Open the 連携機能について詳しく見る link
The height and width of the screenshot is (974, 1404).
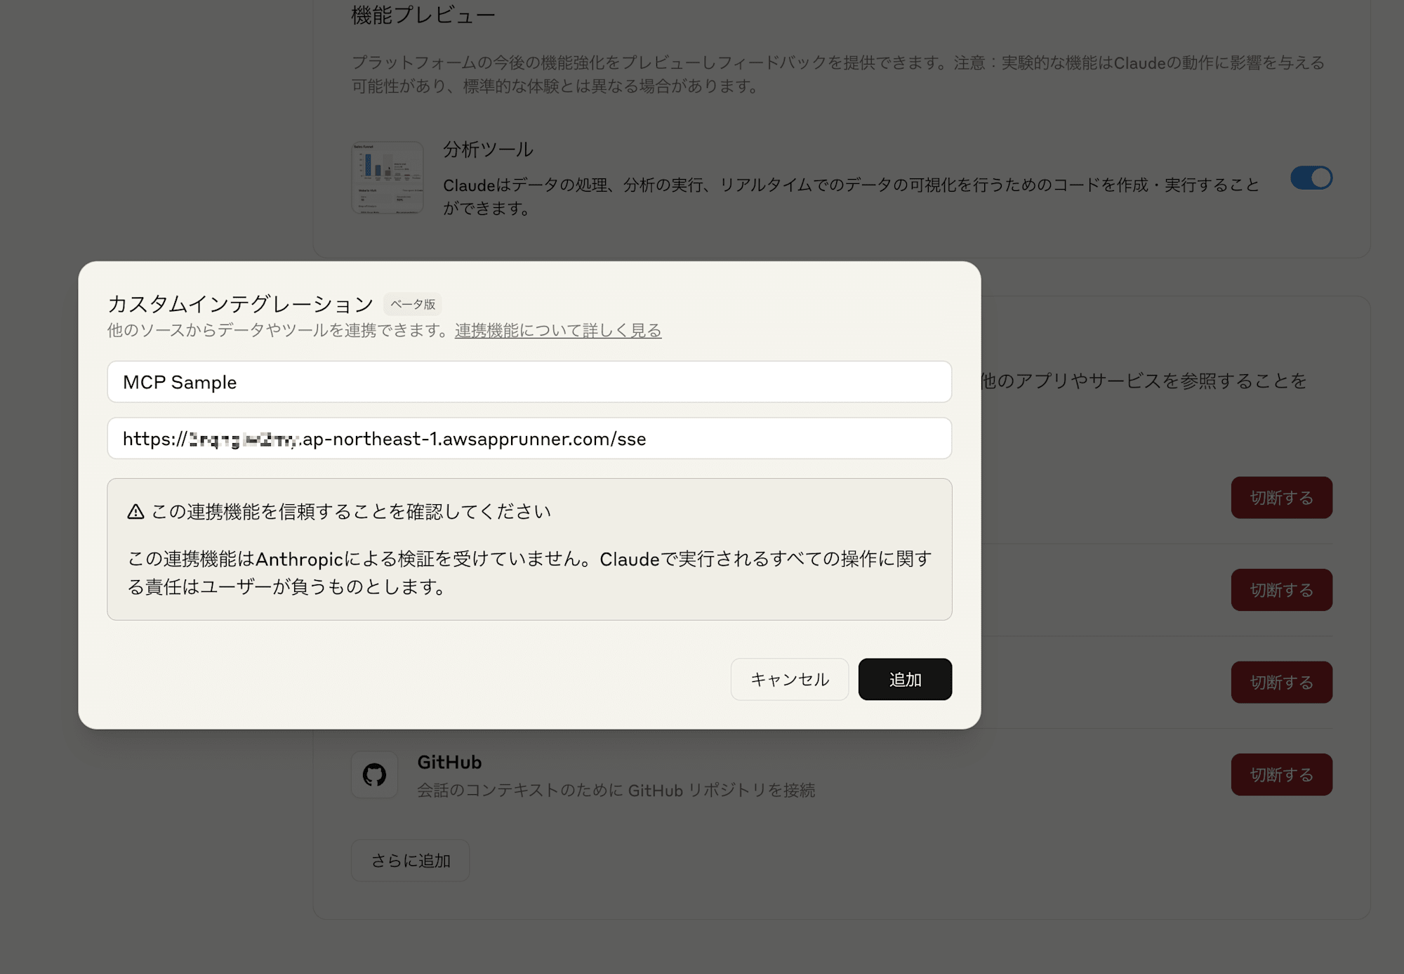point(558,330)
